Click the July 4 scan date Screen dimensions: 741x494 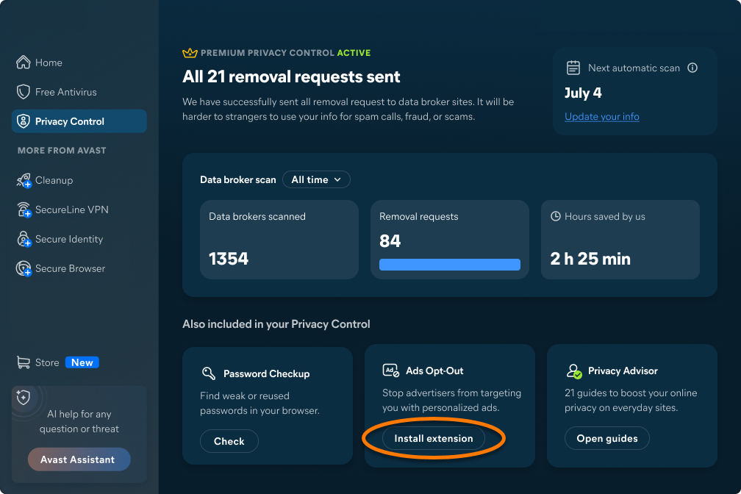583,93
